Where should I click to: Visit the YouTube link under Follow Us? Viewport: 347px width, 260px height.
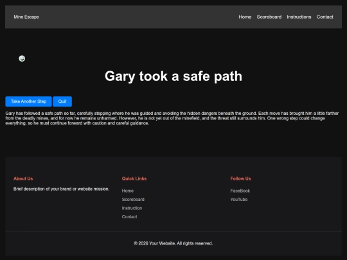[x=239, y=200]
